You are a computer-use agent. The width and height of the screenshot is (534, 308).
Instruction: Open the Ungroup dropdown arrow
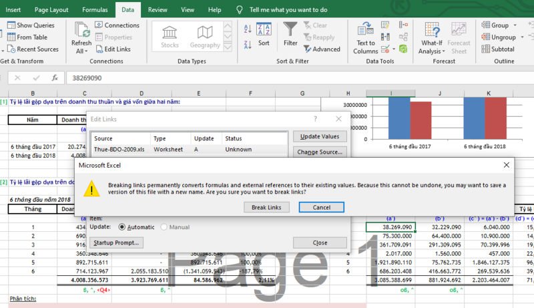(521, 37)
